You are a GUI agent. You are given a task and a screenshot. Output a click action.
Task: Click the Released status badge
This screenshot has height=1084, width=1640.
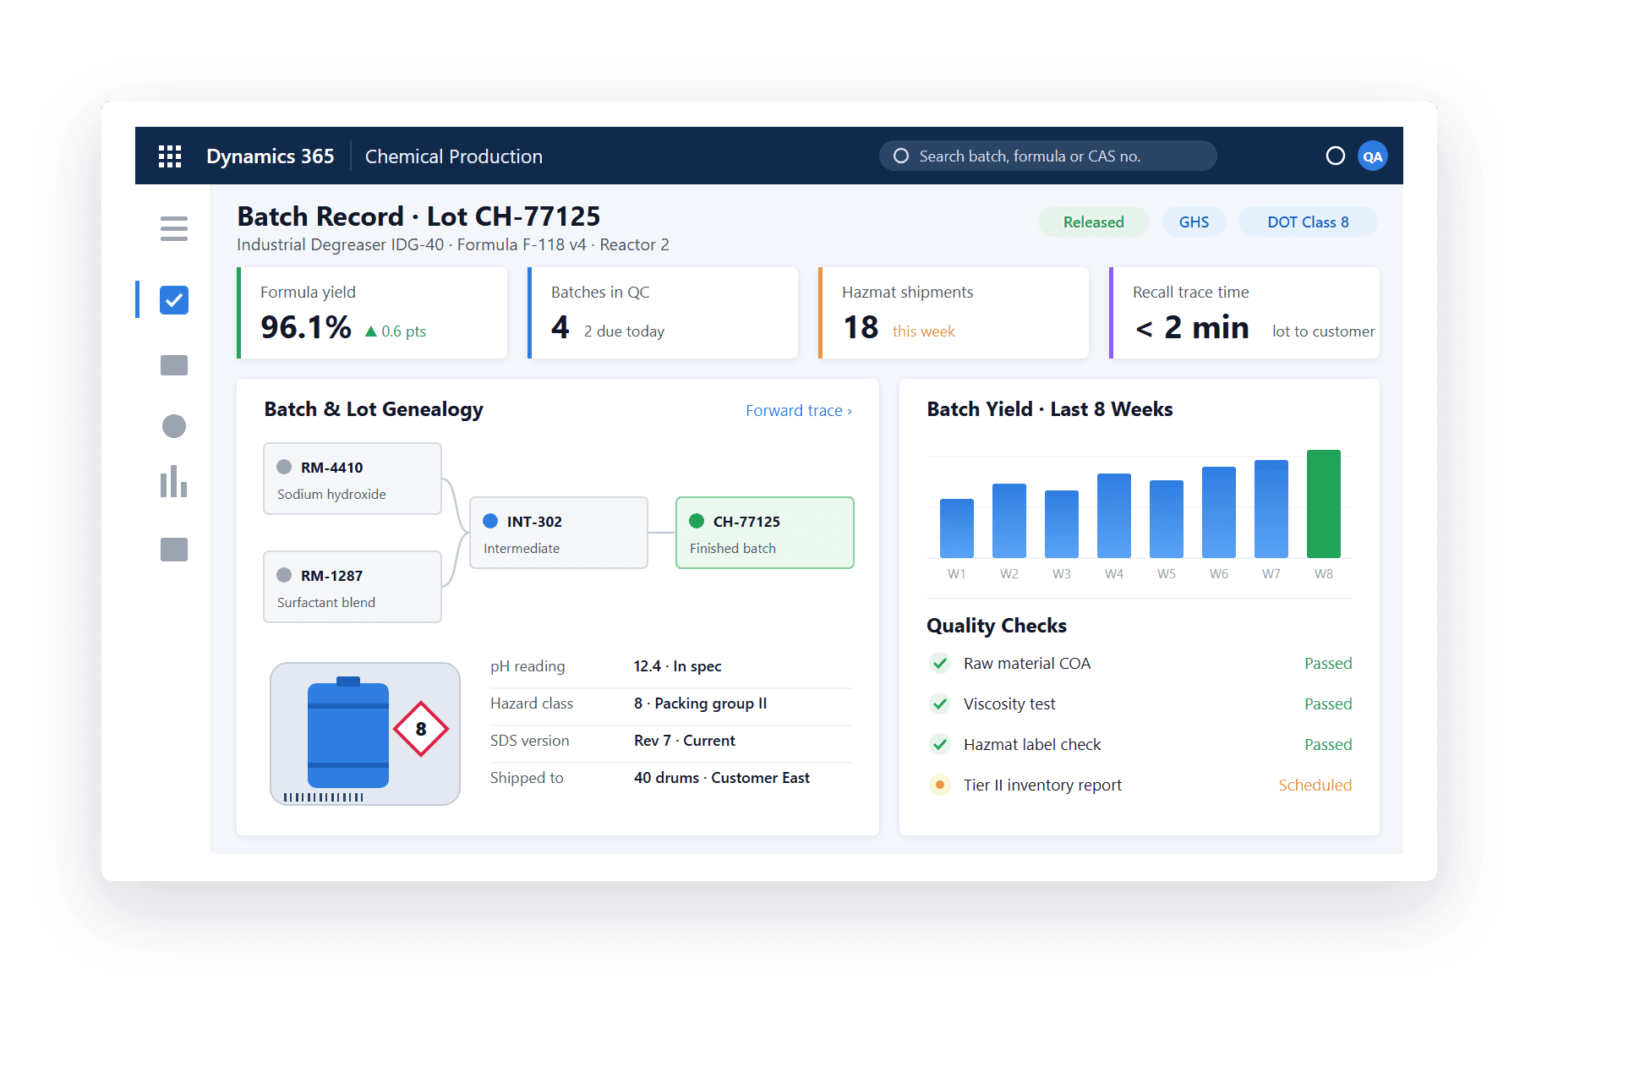(1094, 222)
